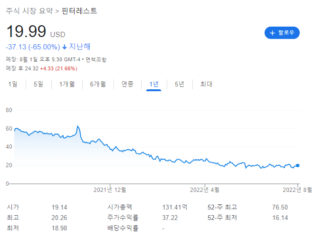Click the 2022년 8월 axis label
Viewport: 323px width, 238px height.
(297, 190)
